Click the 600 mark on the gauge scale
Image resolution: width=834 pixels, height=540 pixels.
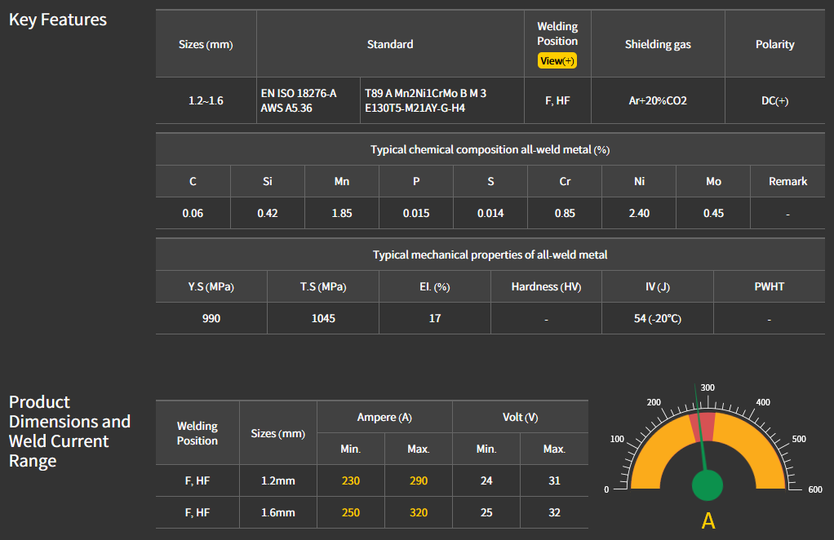(x=814, y=489)
